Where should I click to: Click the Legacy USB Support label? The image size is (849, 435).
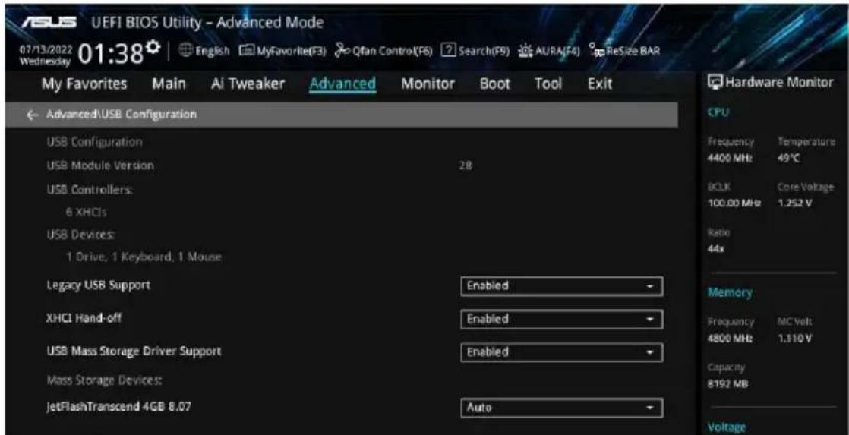coord(99,285)
